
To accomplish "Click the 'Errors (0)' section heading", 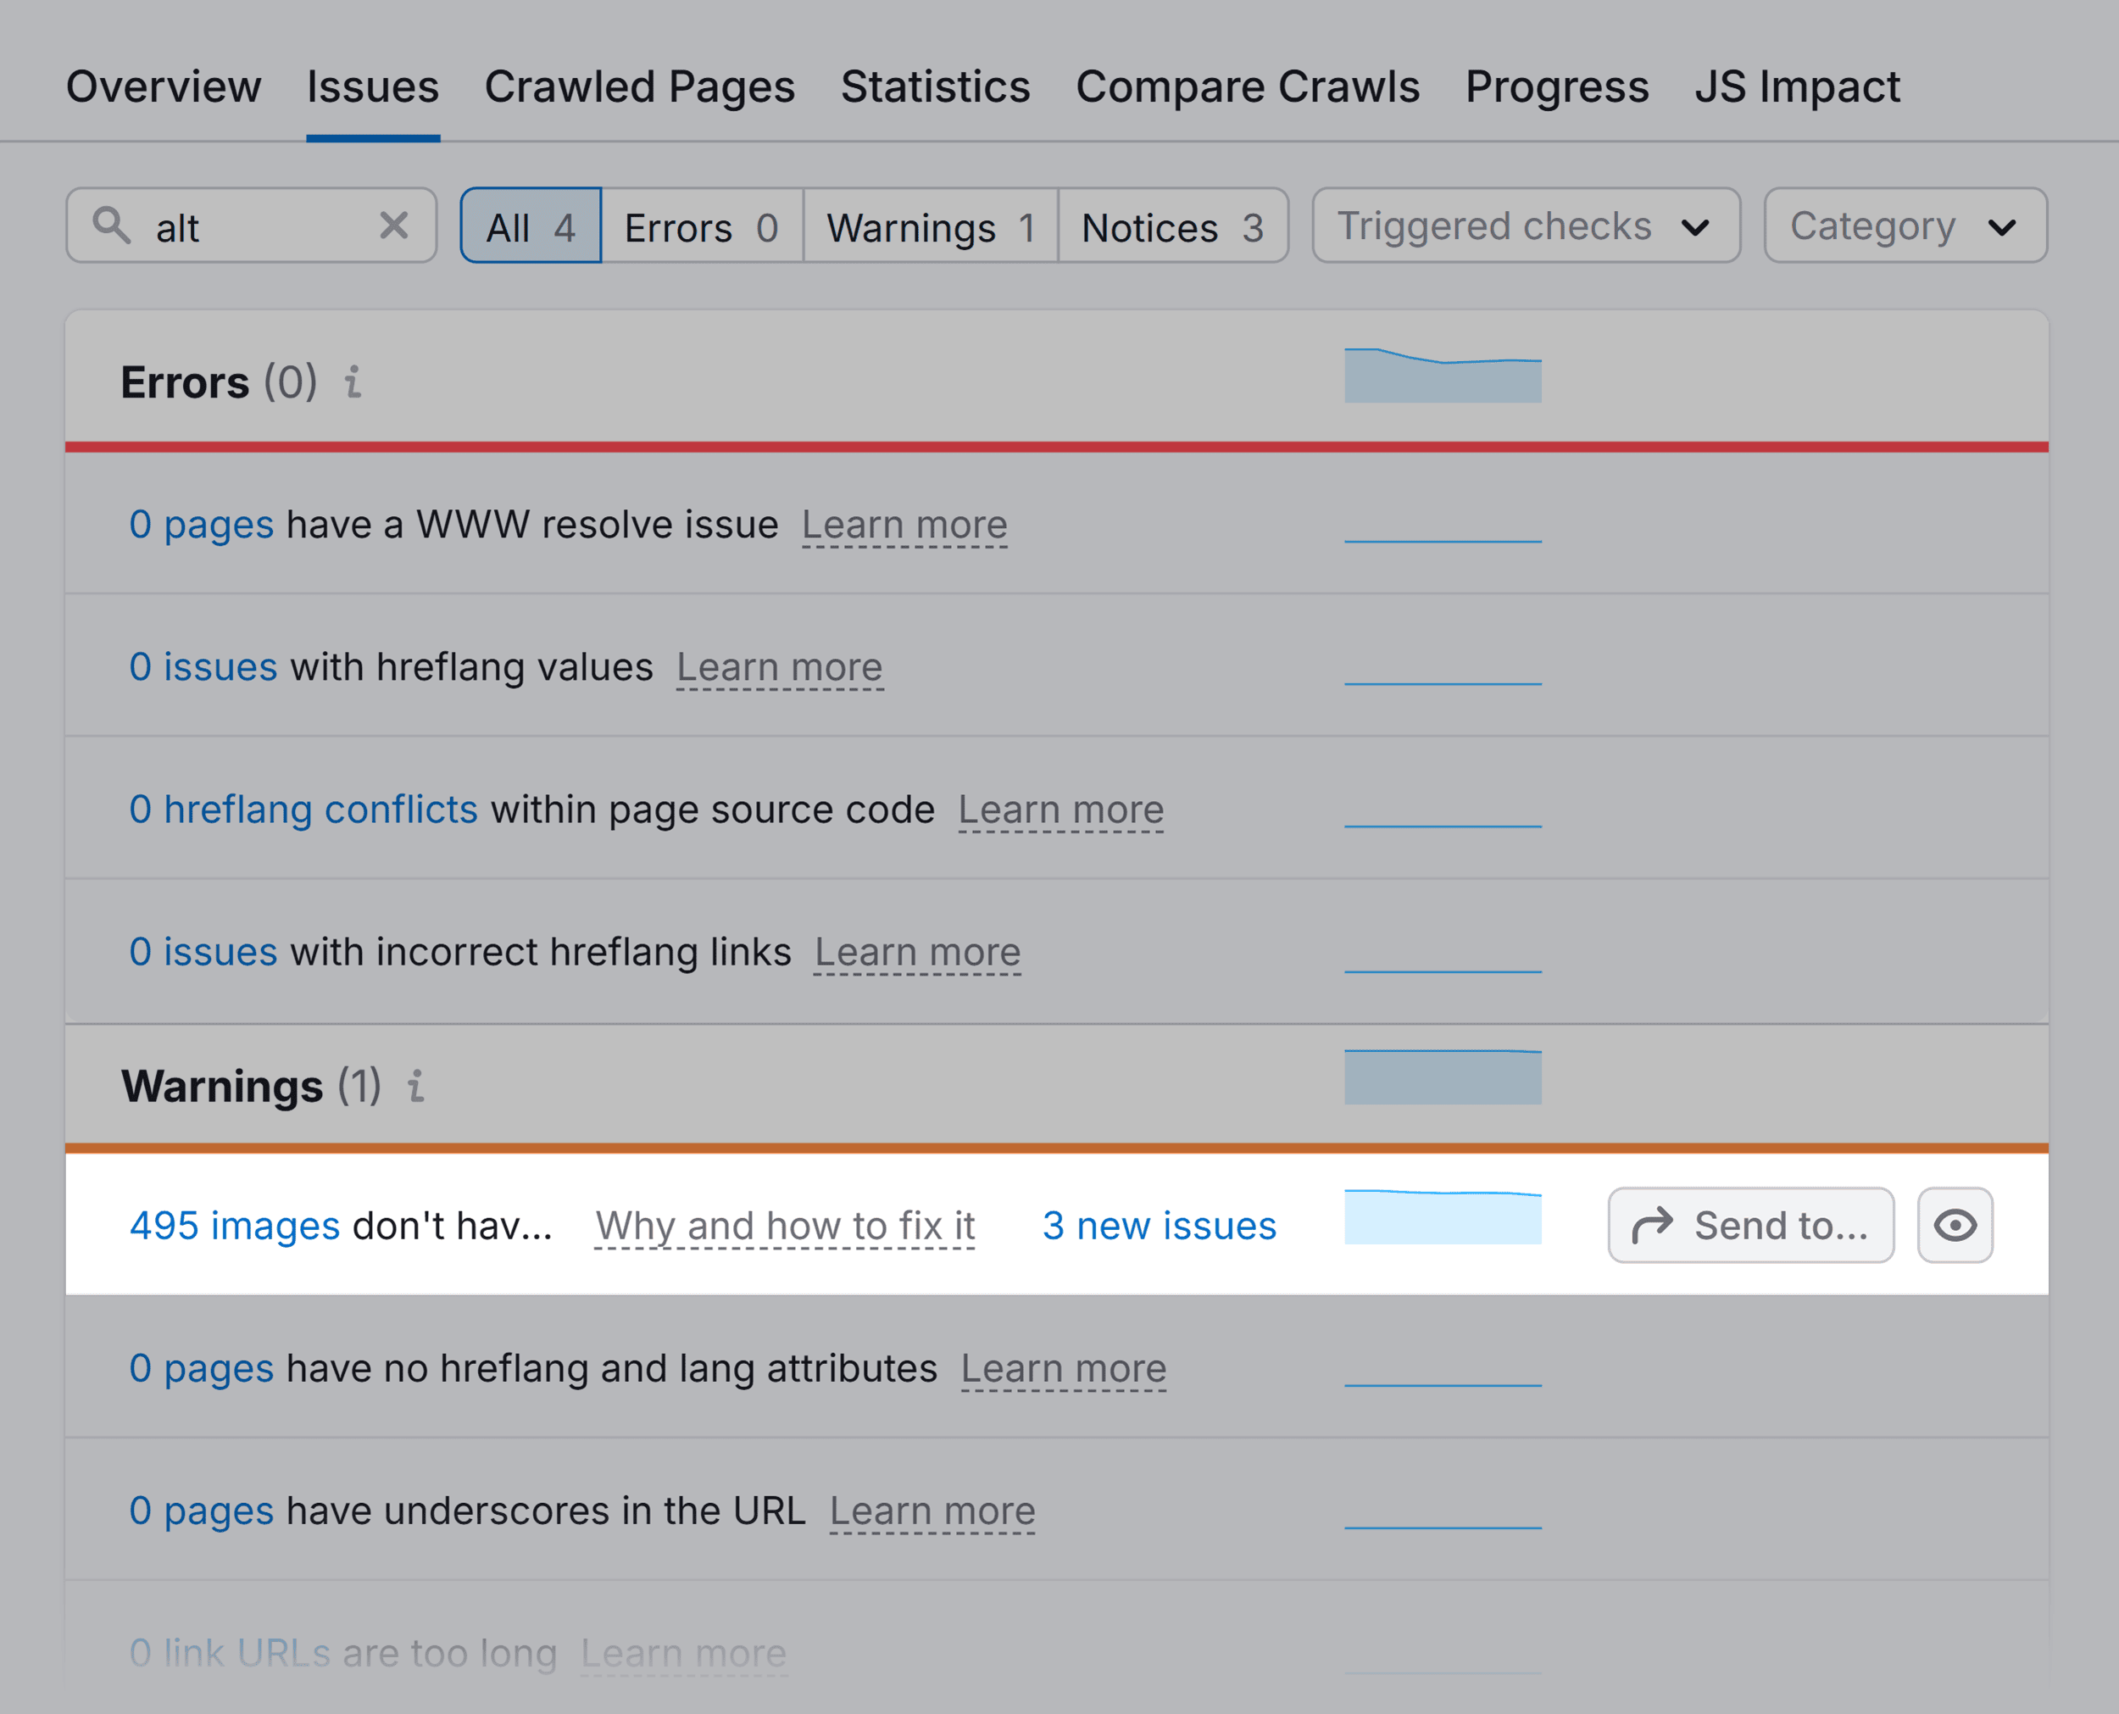I will pyautogui.click(x=220, y=382).
